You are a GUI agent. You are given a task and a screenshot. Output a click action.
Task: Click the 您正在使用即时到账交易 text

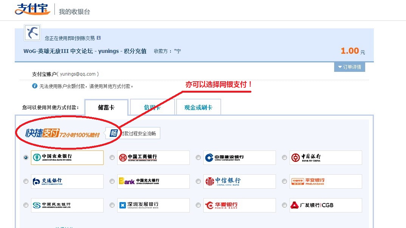coord(70,38)
